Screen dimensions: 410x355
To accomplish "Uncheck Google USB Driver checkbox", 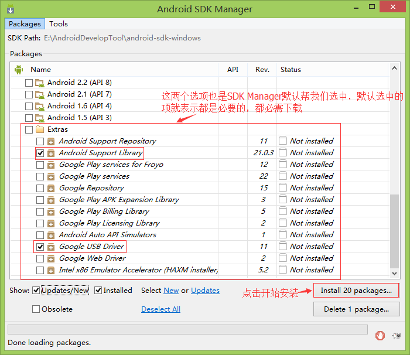I will (x=40, y=247).
